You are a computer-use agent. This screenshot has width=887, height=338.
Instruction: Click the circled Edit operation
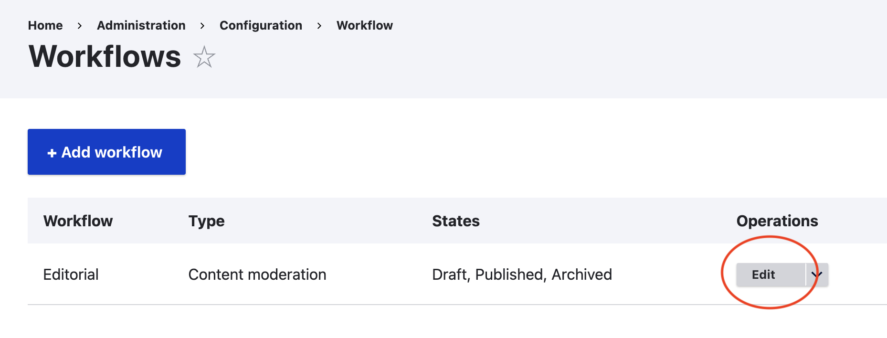point(763,275)
